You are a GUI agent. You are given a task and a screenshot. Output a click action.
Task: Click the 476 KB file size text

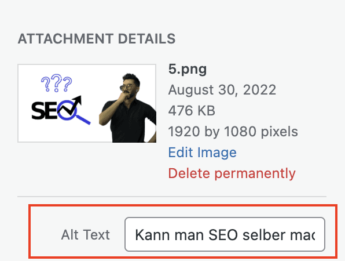coord(192,110)
